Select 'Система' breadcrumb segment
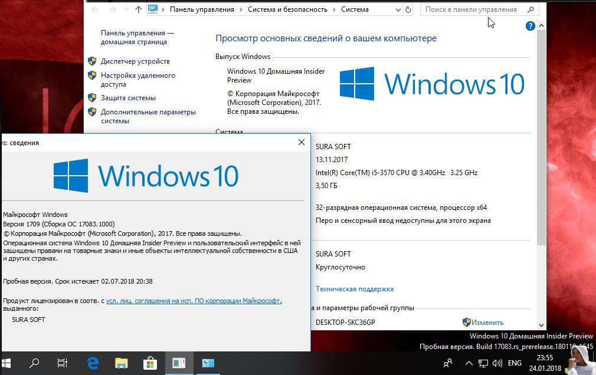Viewport: 596px width, 375px height. tap(355, 9)
